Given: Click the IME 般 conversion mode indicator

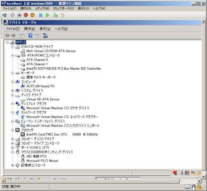Looking at the screenshot, I should pos(187,173).
